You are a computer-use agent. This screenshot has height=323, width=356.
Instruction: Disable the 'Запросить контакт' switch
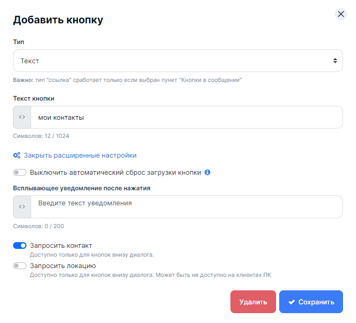click(20, 245)
